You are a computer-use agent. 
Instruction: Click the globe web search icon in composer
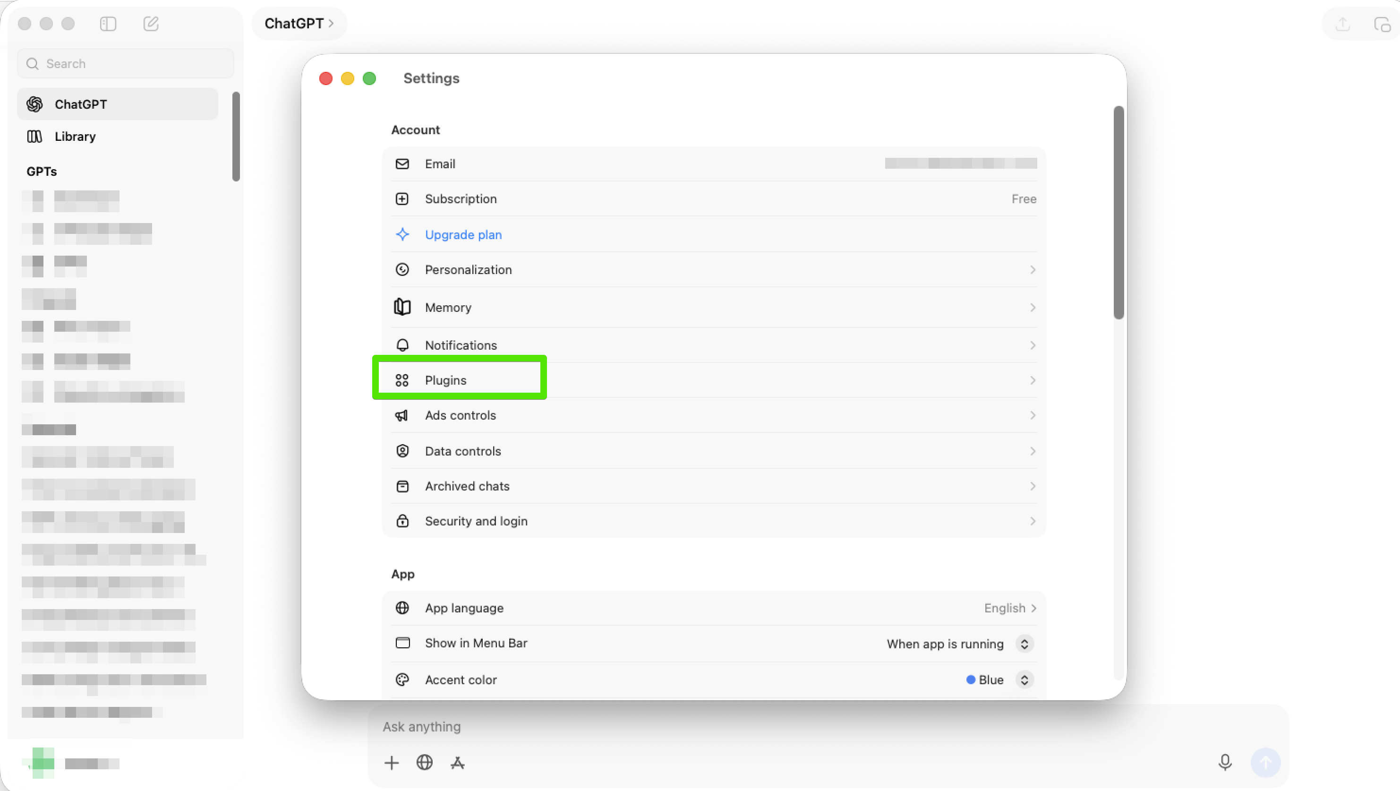point(425,762)
